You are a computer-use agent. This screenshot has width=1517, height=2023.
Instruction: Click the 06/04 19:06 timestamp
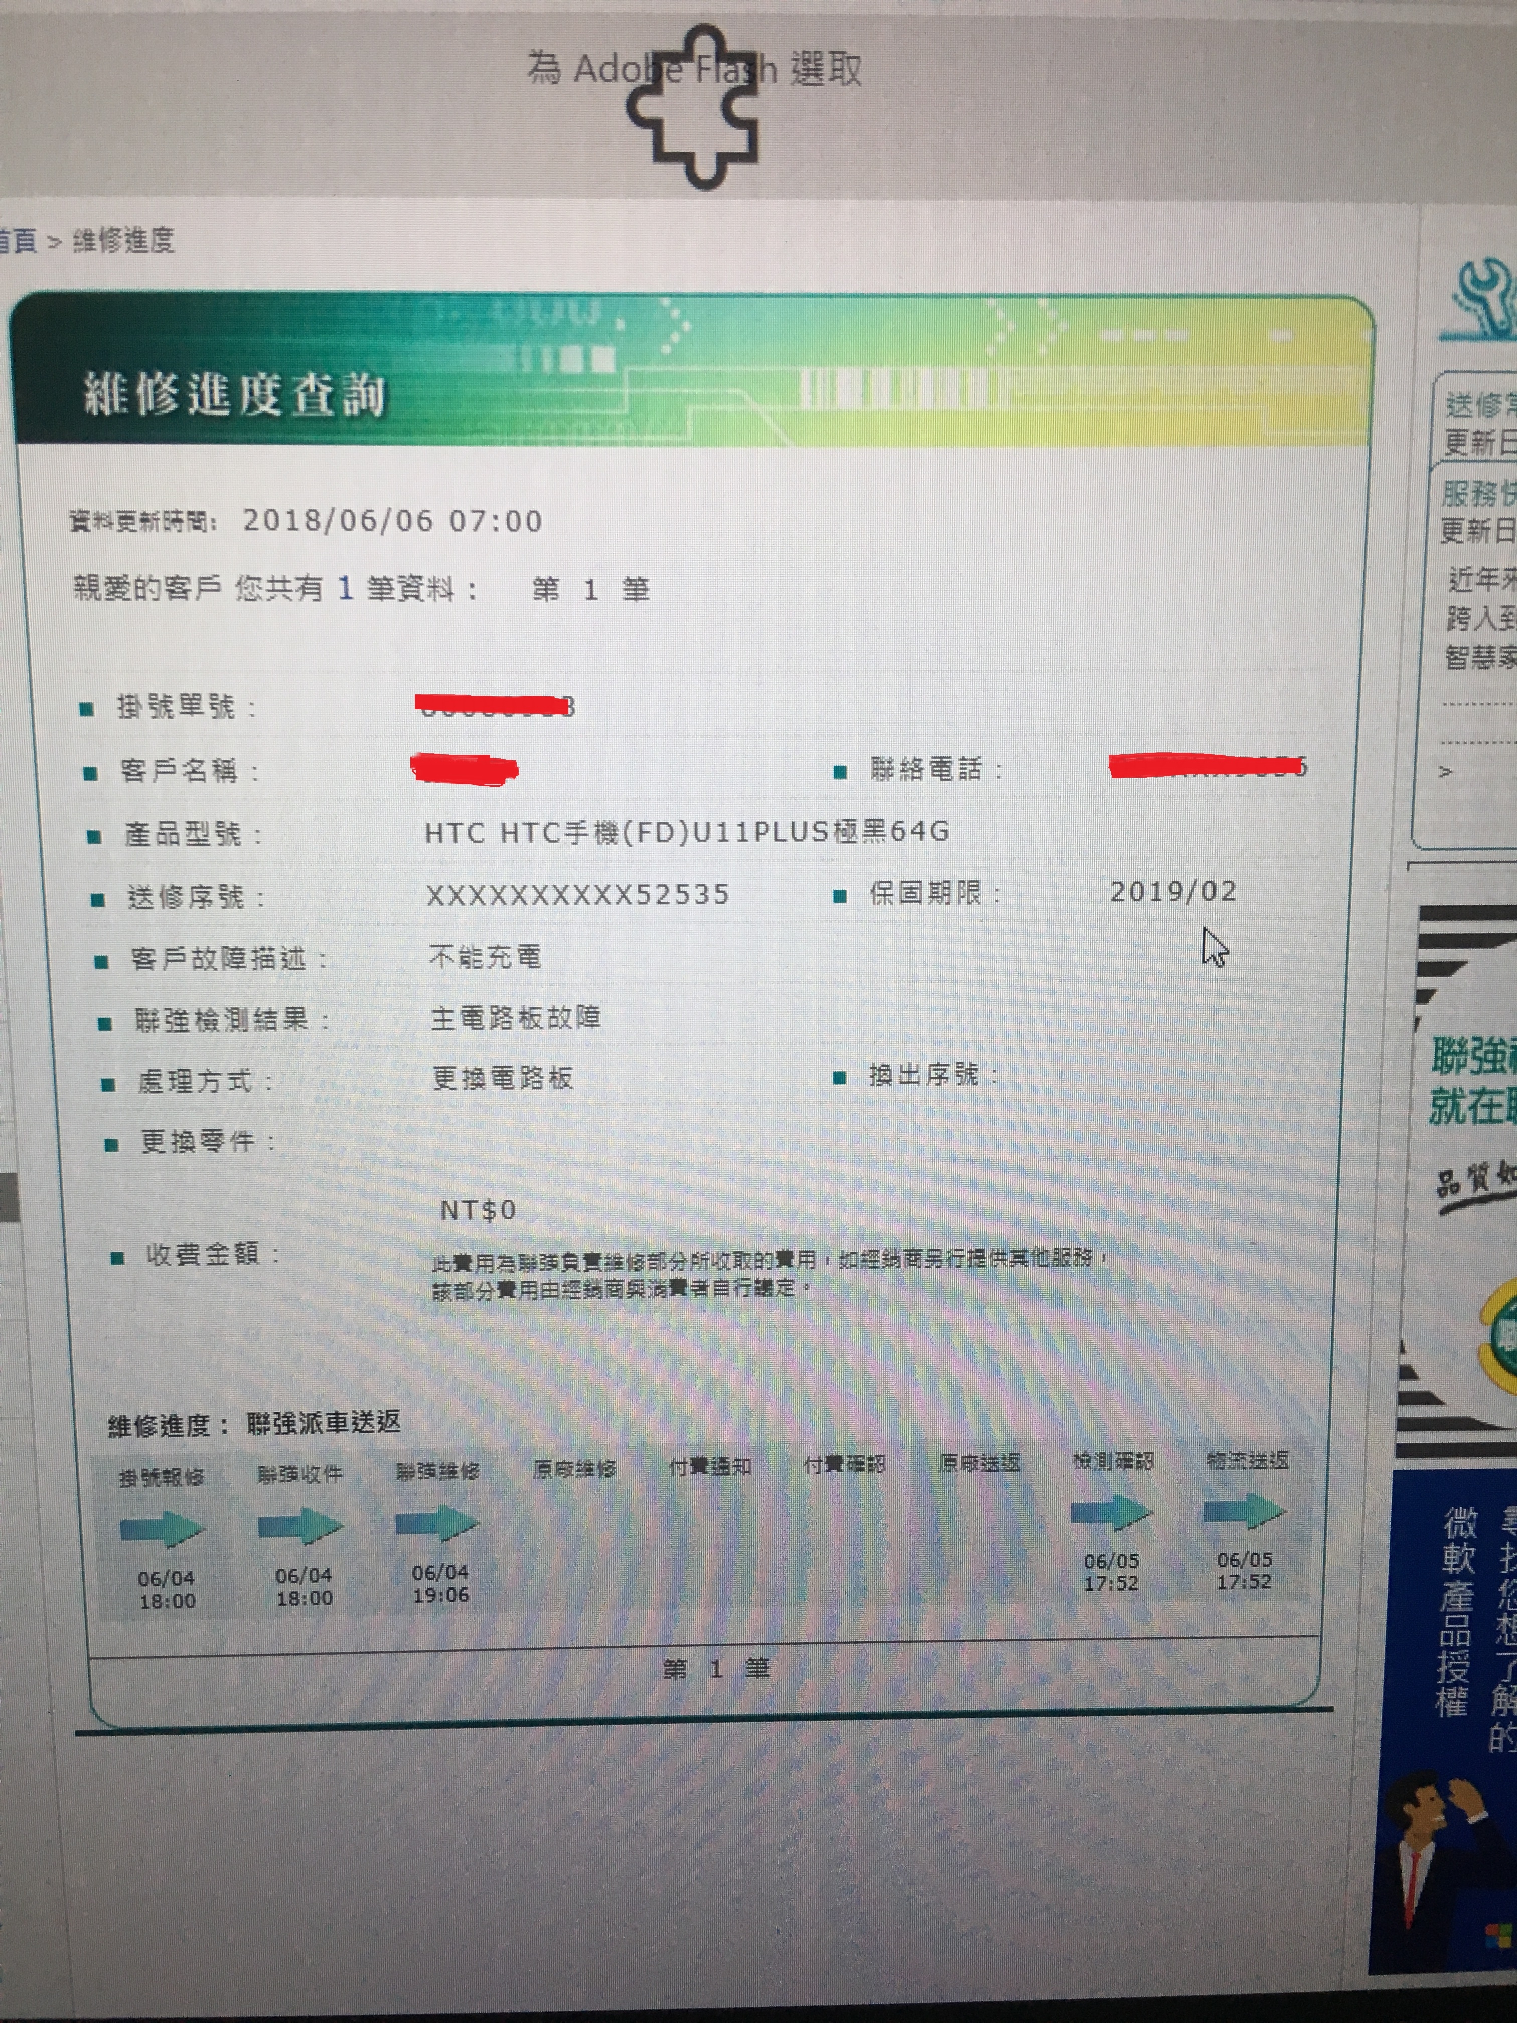click(440, 1583)
